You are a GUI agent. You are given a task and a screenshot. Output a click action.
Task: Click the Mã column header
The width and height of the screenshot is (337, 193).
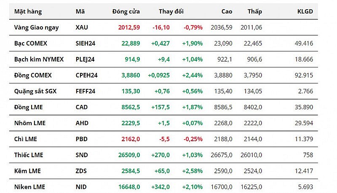click(x=80, y=12)
